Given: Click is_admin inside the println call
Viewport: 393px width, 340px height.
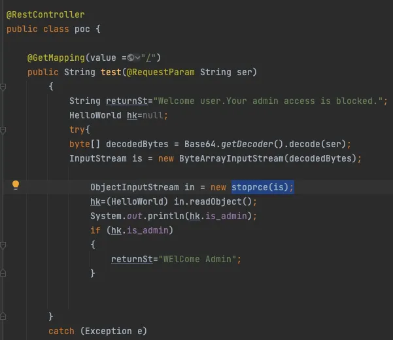Looking at the screenshot, I should click(x=226, y=216).
